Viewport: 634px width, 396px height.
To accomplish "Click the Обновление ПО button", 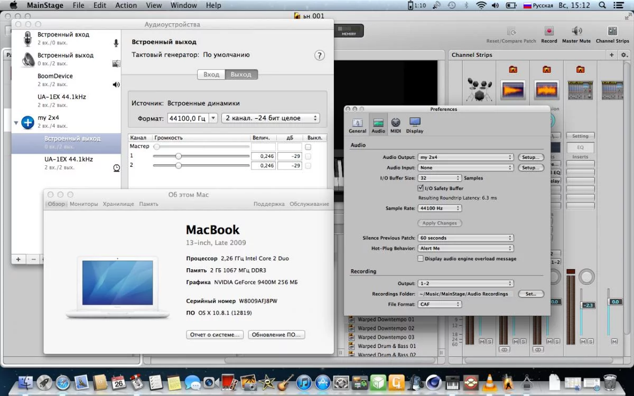I will [x=276, y=335].
